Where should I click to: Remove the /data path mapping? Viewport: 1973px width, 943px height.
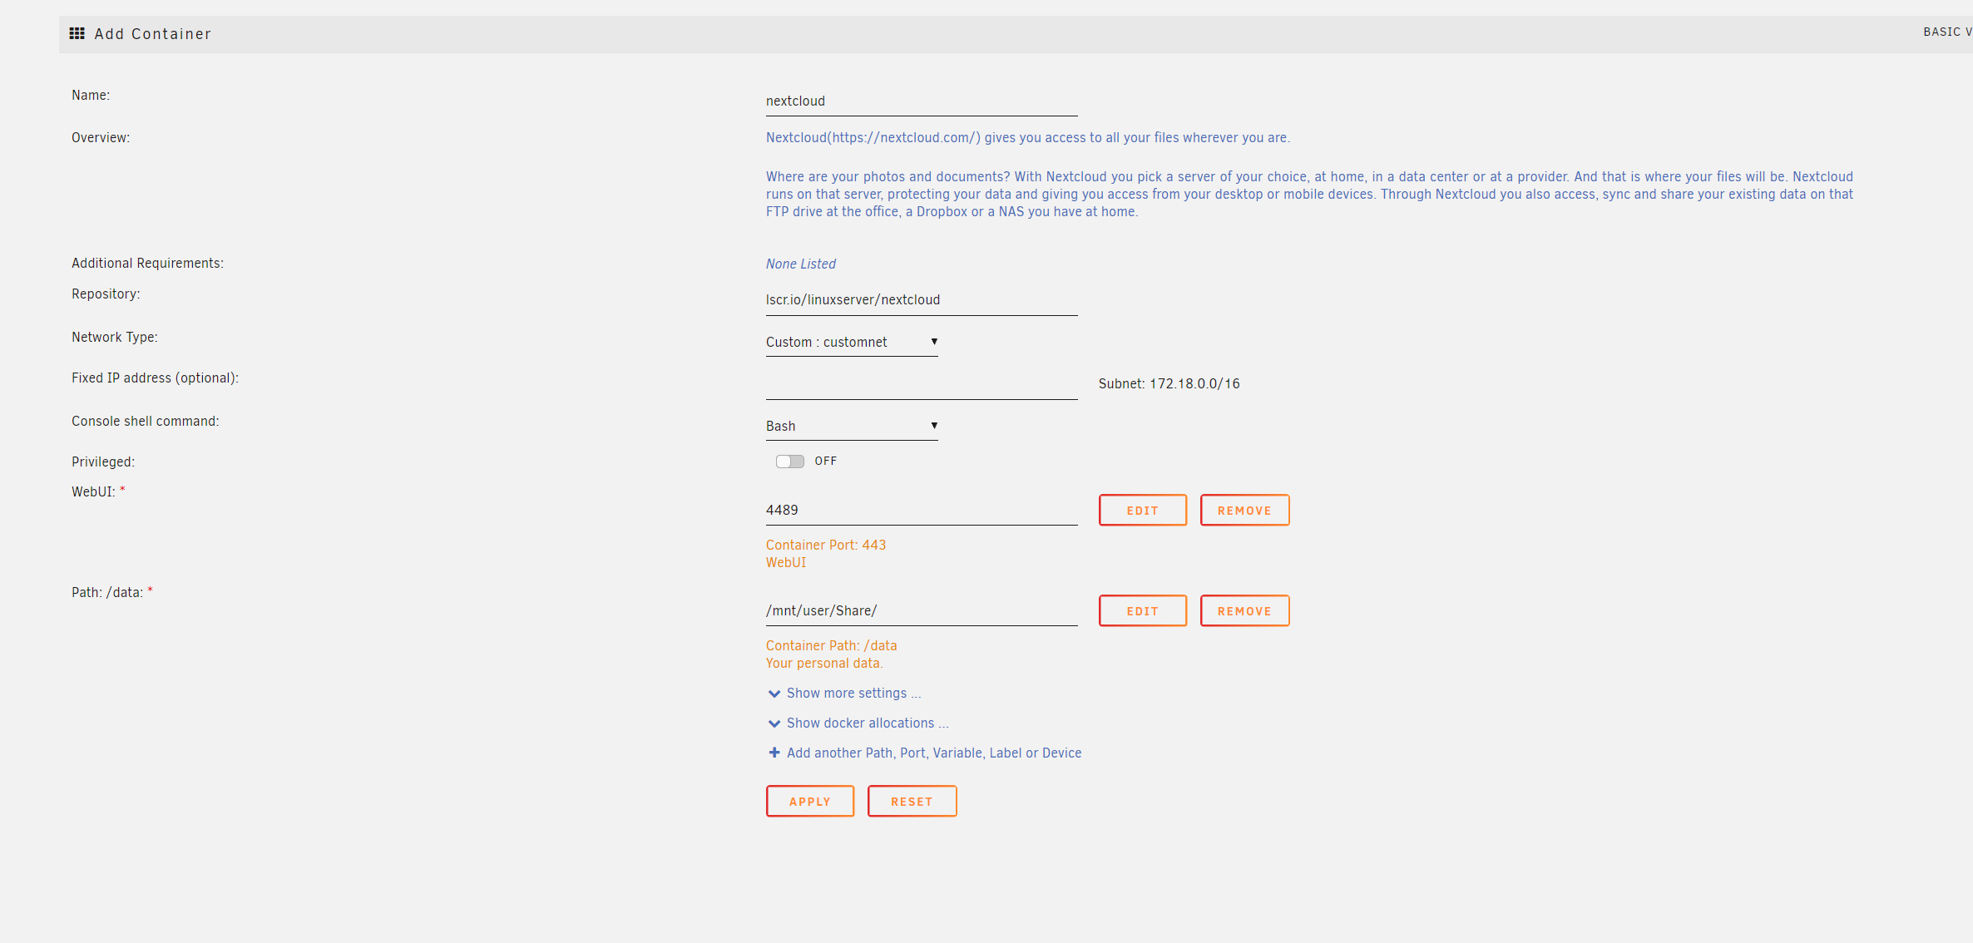(1244, 611)
